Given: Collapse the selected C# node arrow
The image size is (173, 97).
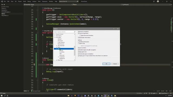Looking at the screenshot, I should (x=57, y=49).
